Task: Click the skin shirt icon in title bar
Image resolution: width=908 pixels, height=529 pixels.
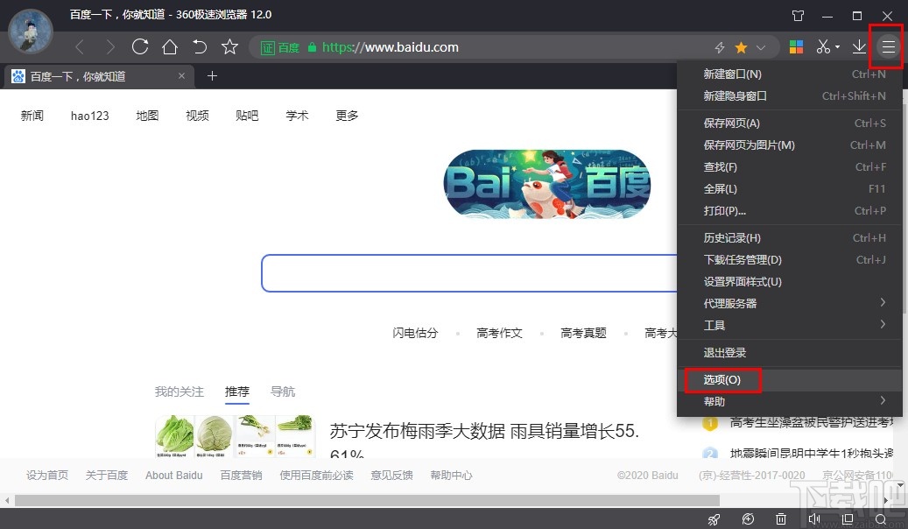Action: pos(798,16)
